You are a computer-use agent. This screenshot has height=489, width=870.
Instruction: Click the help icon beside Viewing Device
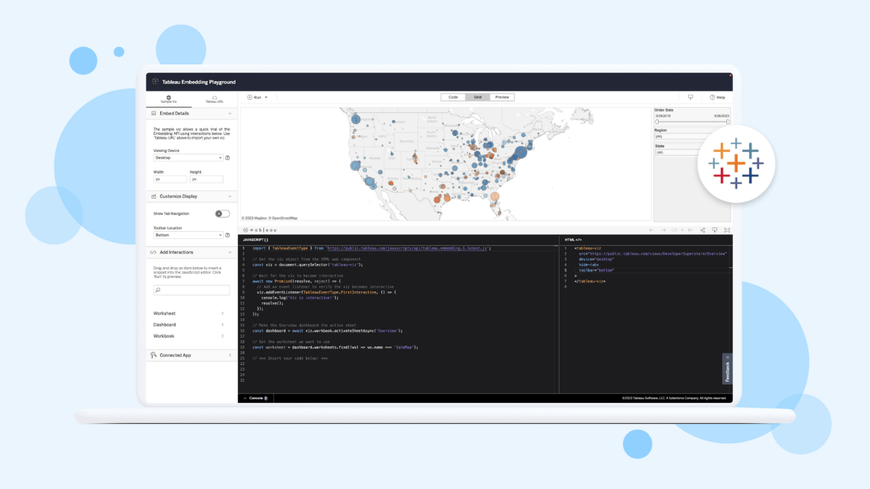click(x=228, y=157)
